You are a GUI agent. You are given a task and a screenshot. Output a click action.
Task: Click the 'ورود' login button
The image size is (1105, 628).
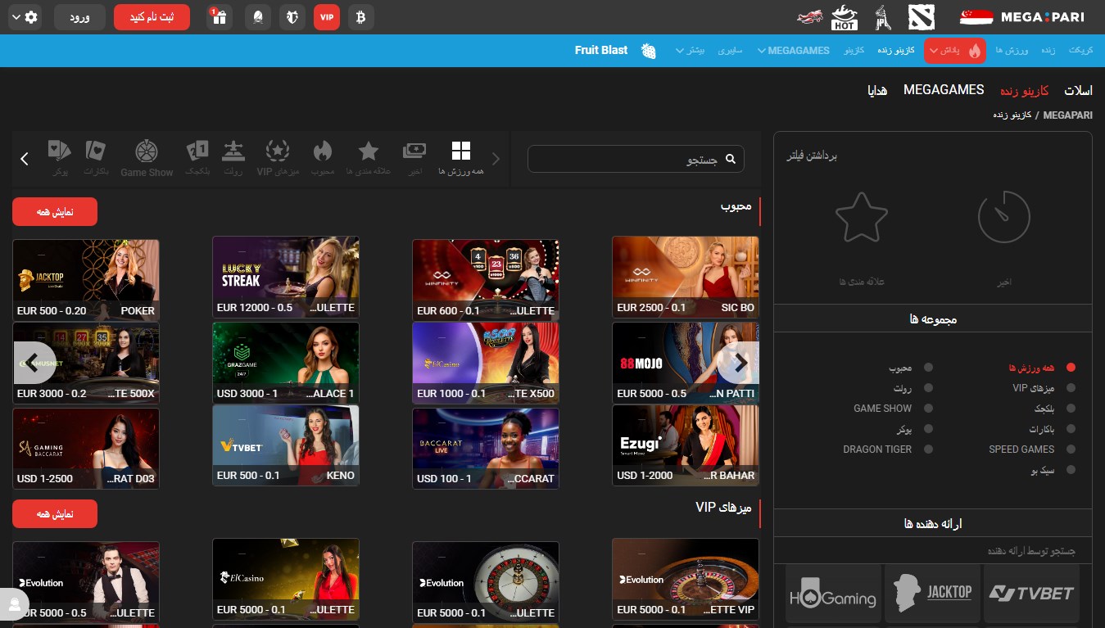(x=79, y=17)
